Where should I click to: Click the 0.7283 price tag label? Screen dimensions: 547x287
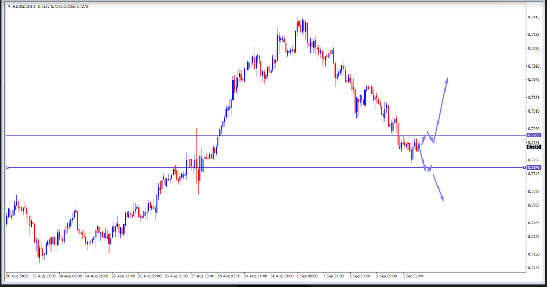[x=534, y=135]
